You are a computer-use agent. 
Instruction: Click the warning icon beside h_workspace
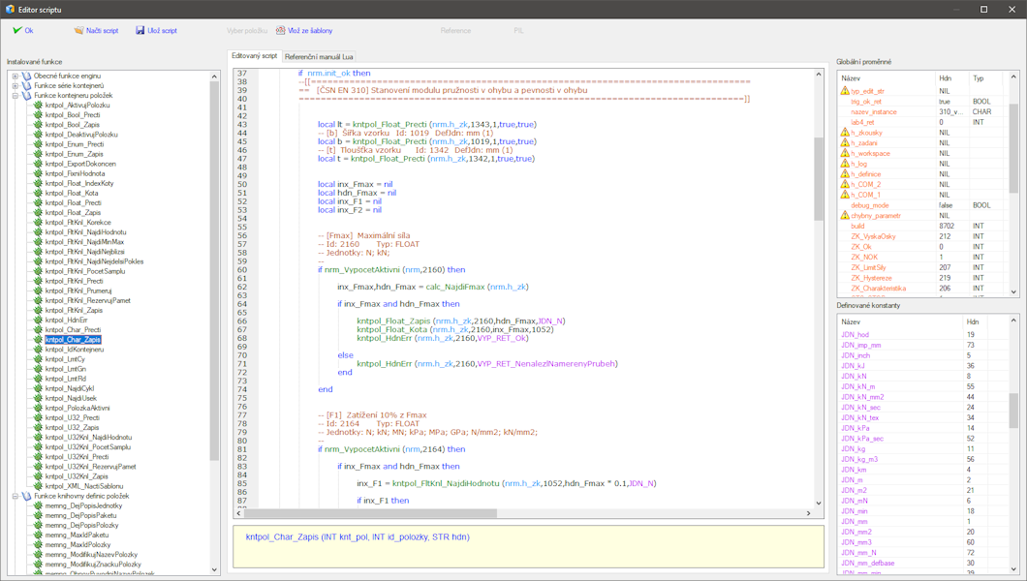(845, 154)
